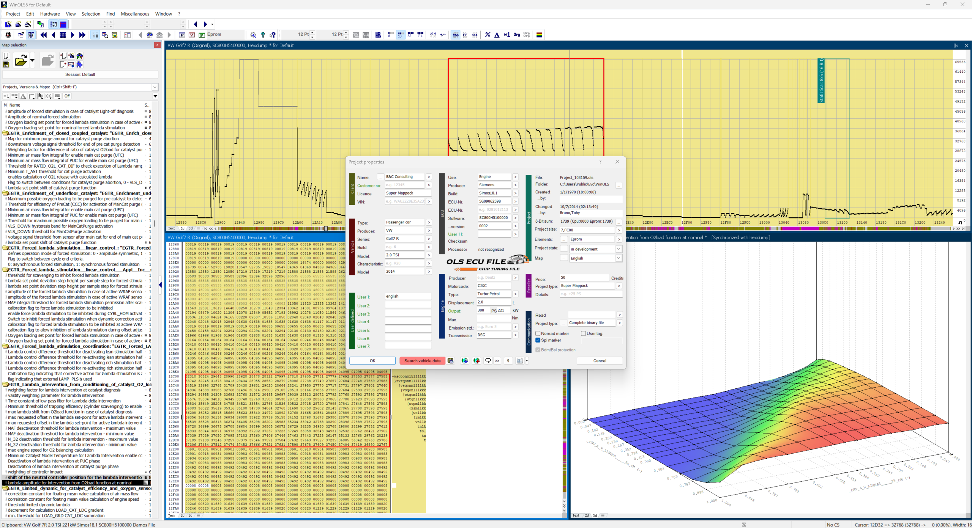Click the Displacement input field showing 2.0
The image size is (972, 528).
[494, 302]
